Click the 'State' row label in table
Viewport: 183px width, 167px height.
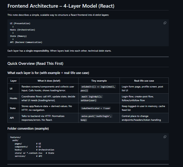tap(13, 108)
